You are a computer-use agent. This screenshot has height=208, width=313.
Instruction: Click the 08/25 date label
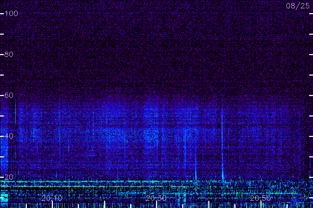point(298,6)
